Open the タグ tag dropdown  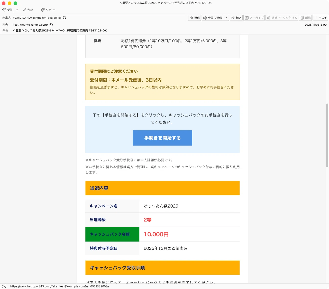click(x=48, y=10)
